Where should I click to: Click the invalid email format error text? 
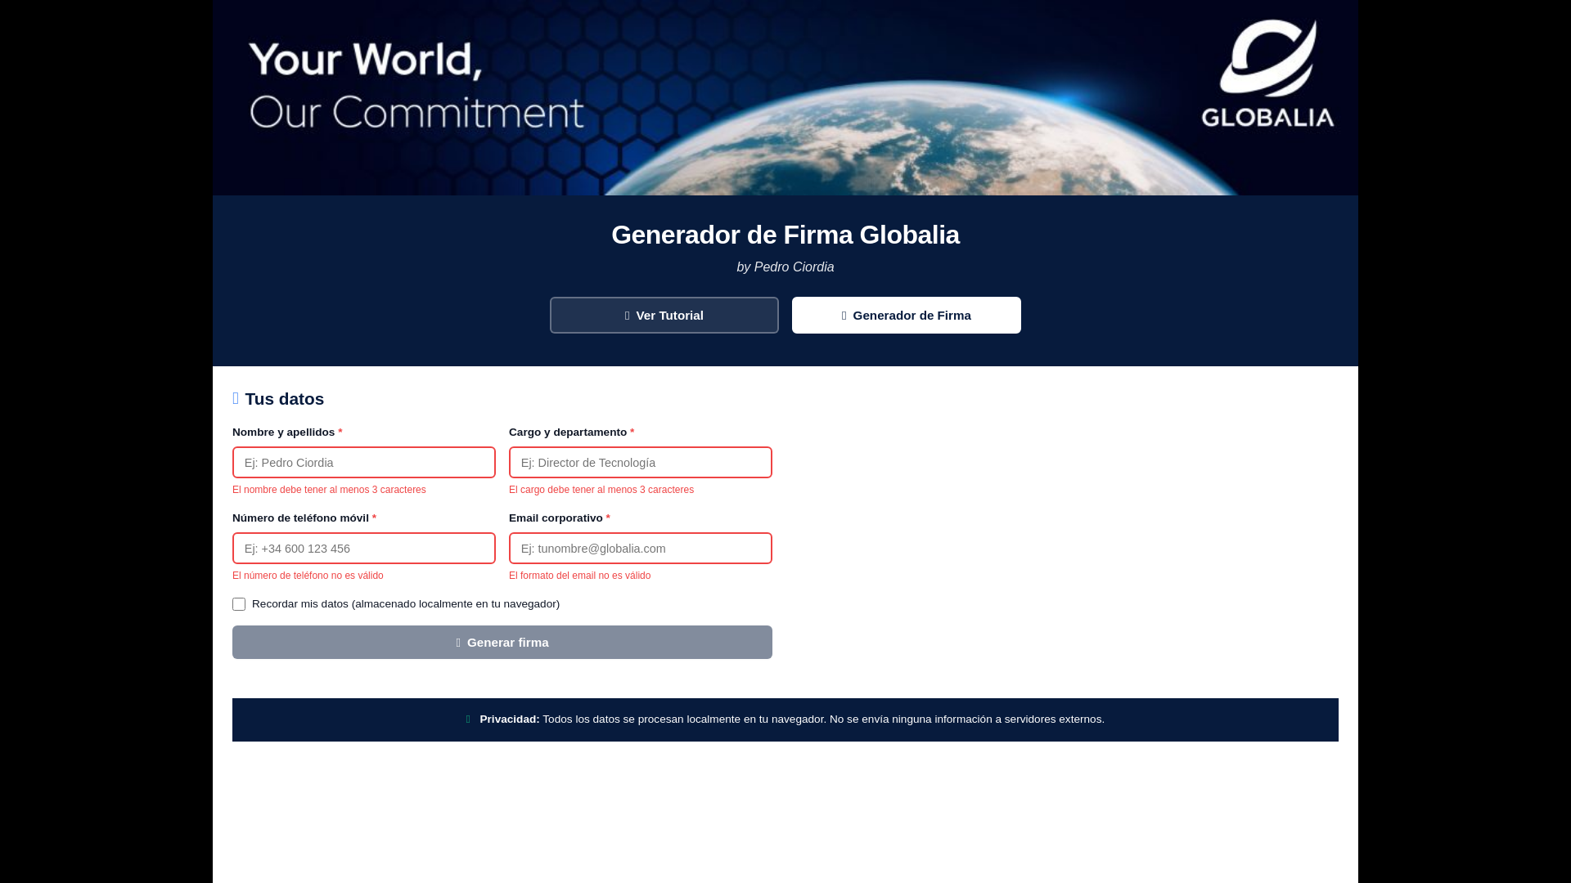point(579,576)
